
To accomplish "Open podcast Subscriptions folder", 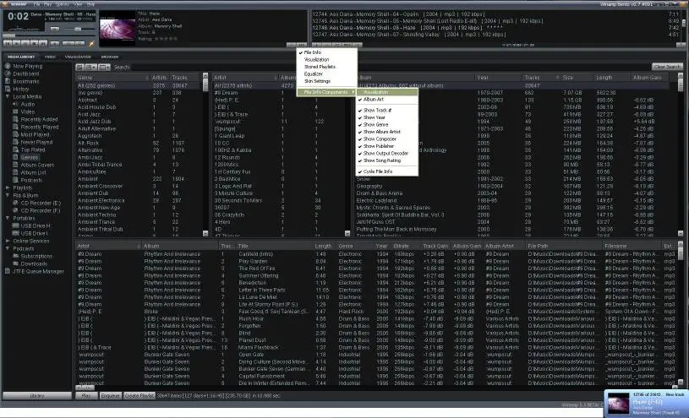I will click(36, 256).
